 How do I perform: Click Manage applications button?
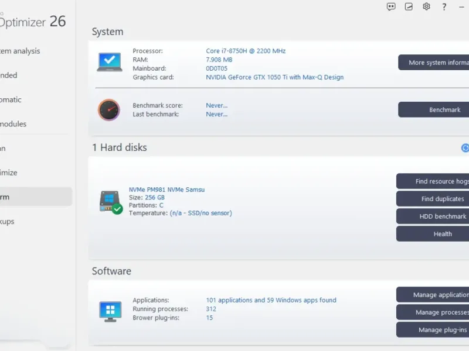(x=433, y=295)
